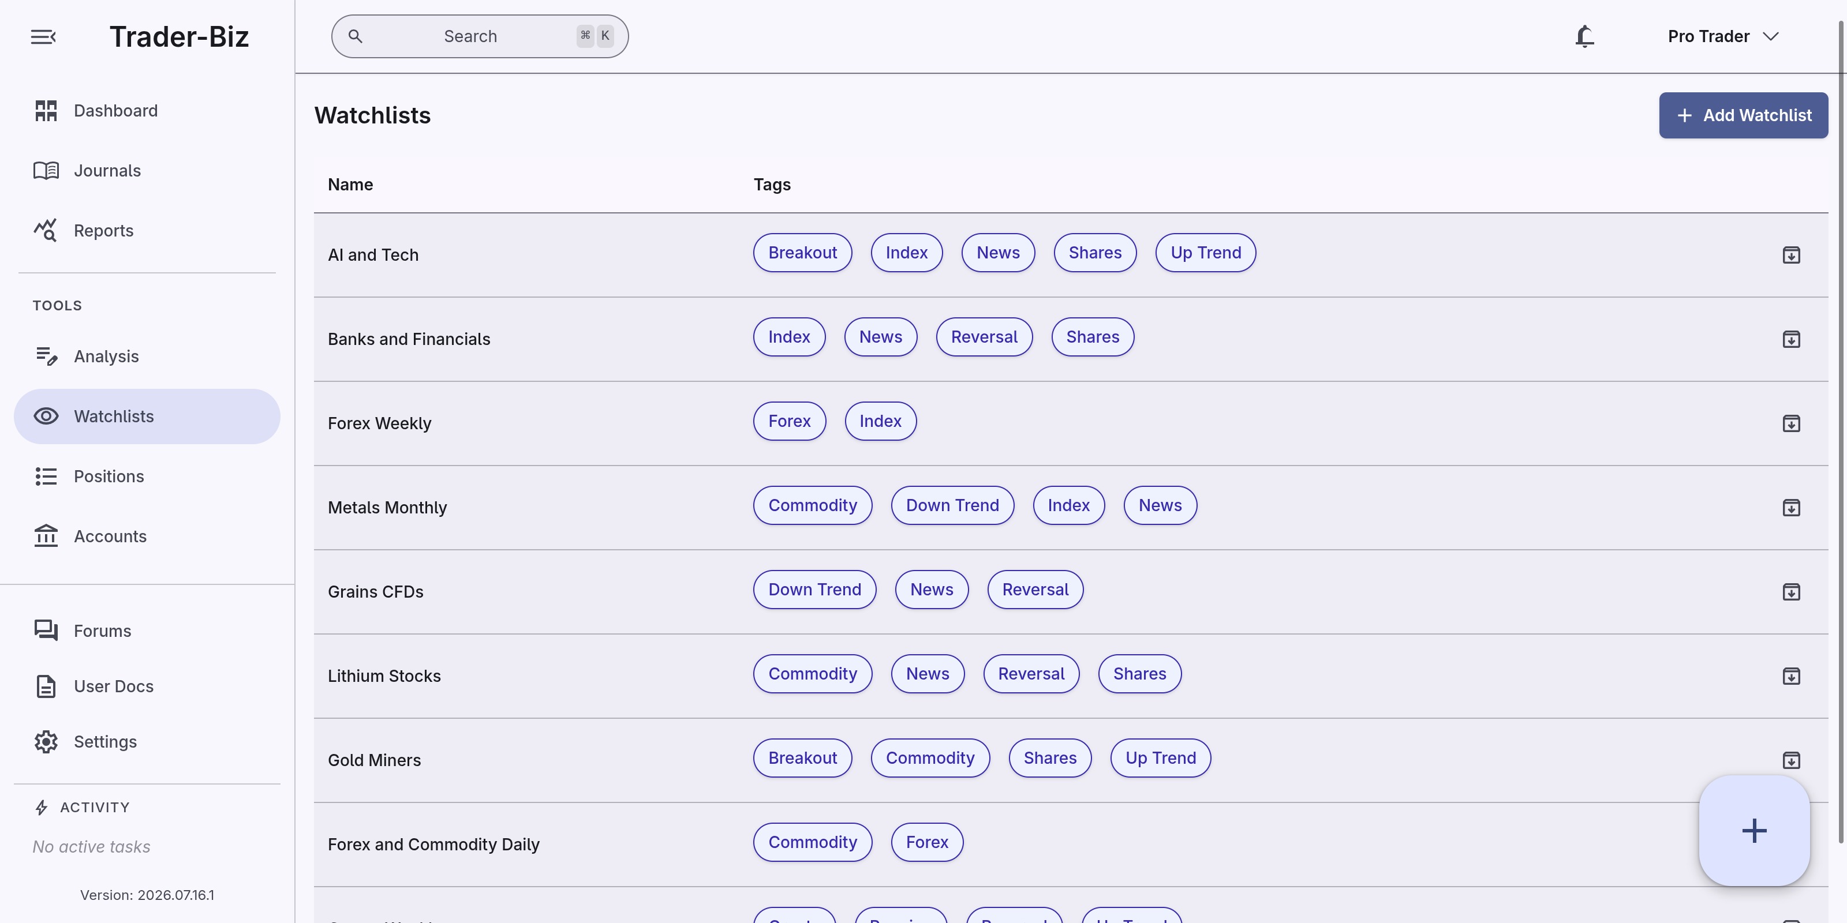Open the Dashboard grid icon
Viewport: 1847px width, 923px height.
coord(46,110)
